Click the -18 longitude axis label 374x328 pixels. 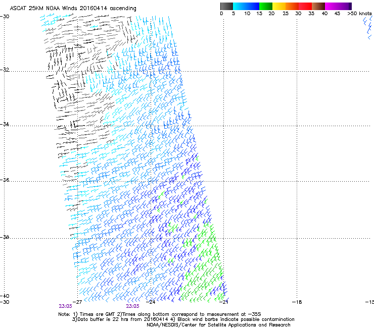(297, 302)
